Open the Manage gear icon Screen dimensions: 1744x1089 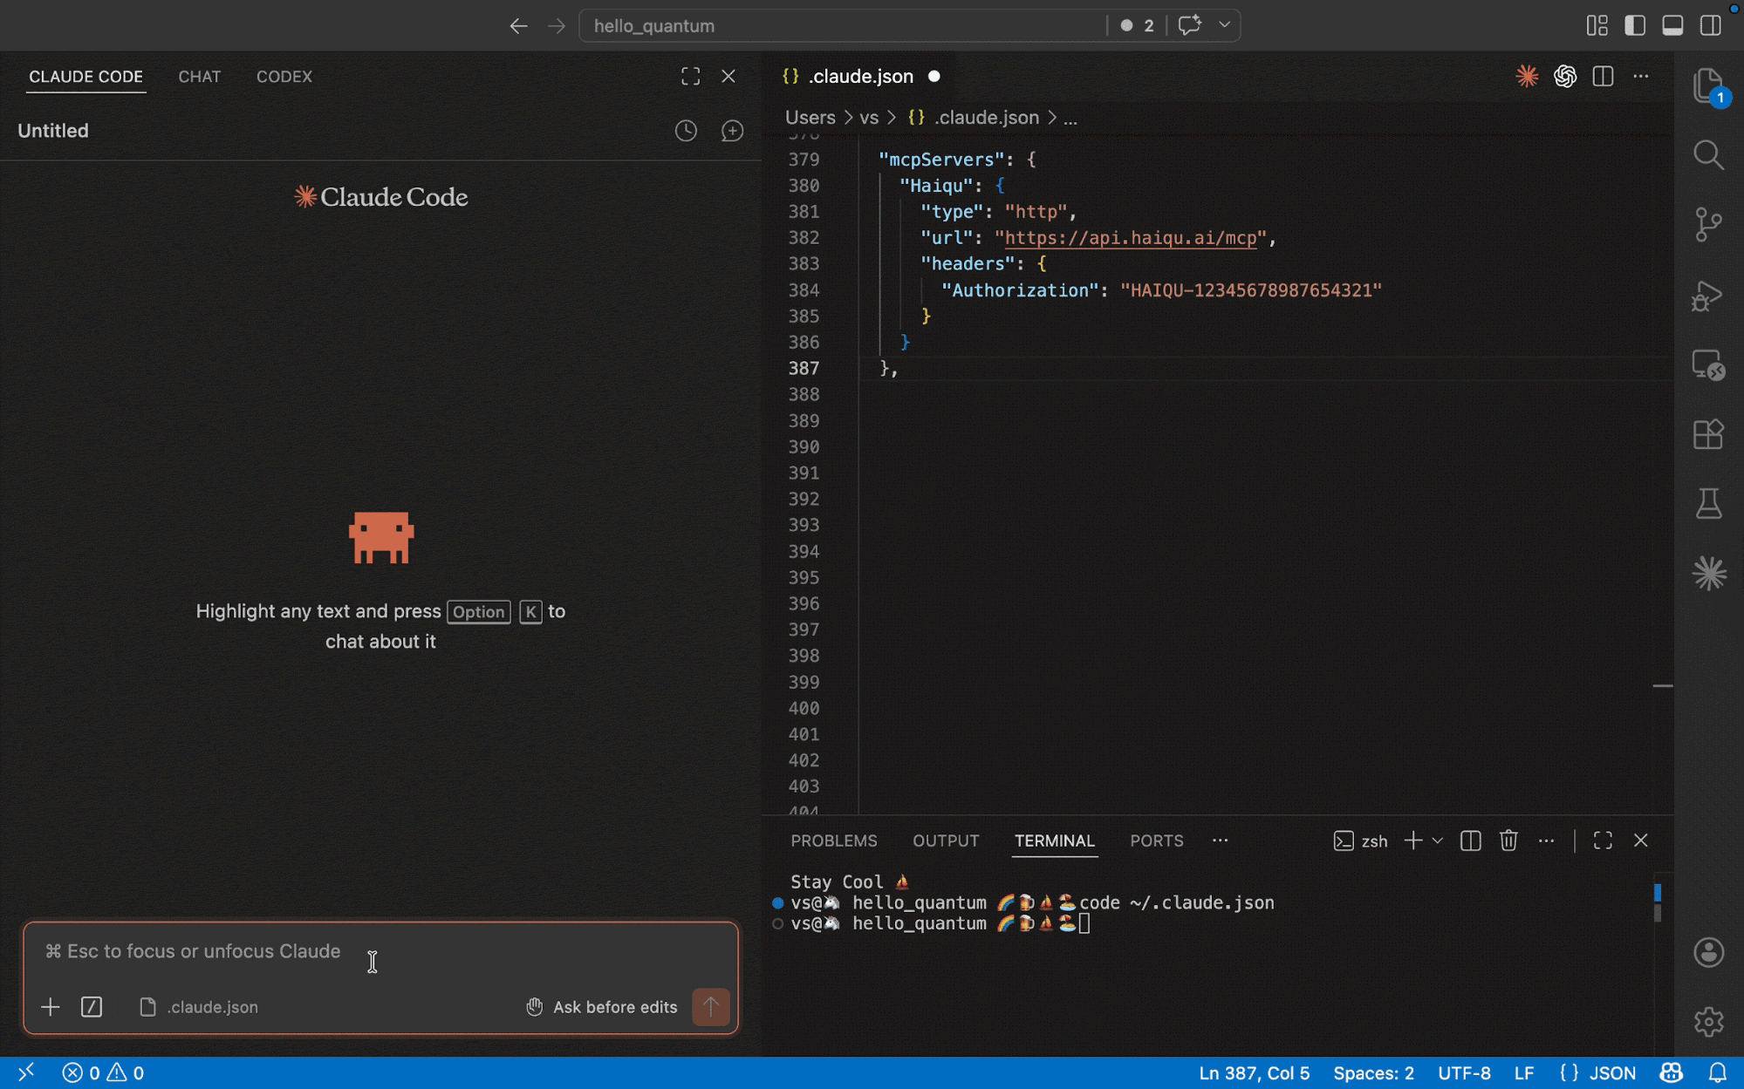pyautogui.click(x=1708, y=1021)
